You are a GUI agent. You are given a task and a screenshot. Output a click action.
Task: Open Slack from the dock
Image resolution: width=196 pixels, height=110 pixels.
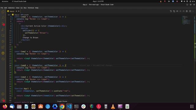point(84,106)
